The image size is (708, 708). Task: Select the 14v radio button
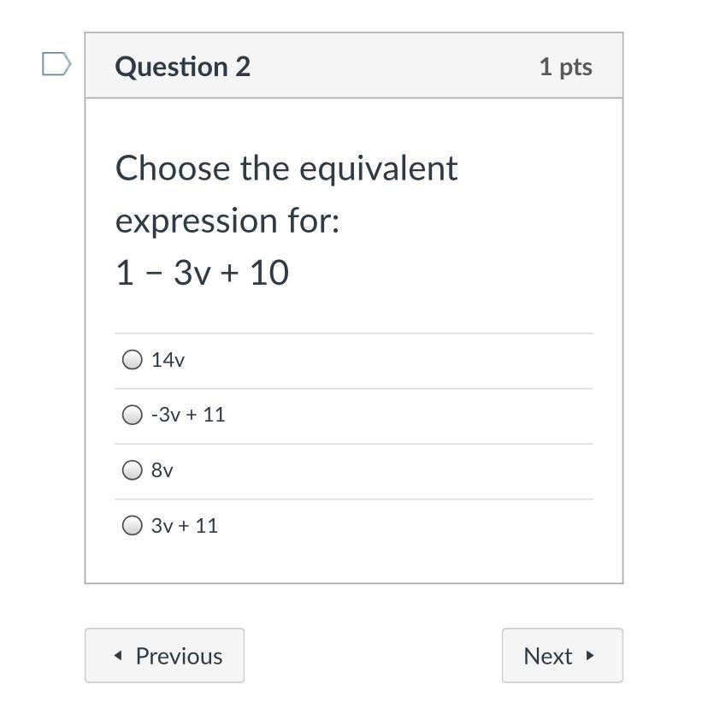[132, 360]
